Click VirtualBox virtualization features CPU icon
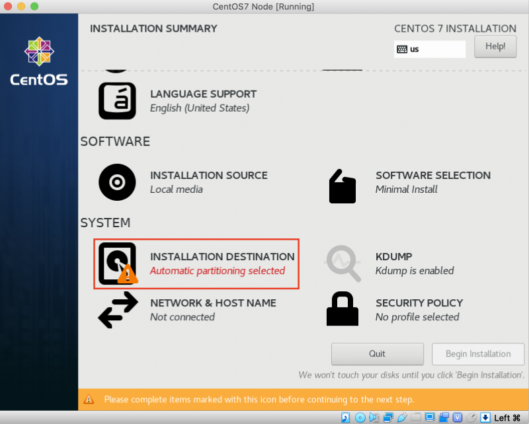 [458, 417]
